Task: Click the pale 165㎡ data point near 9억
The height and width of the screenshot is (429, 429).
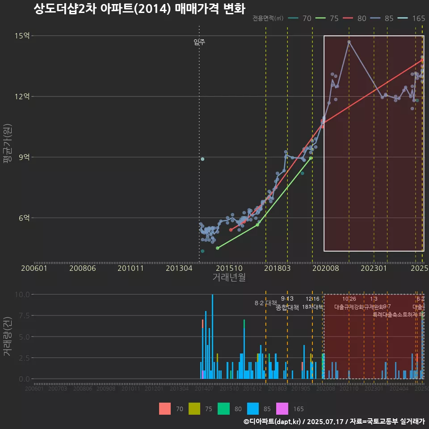Action: [202, 159]
